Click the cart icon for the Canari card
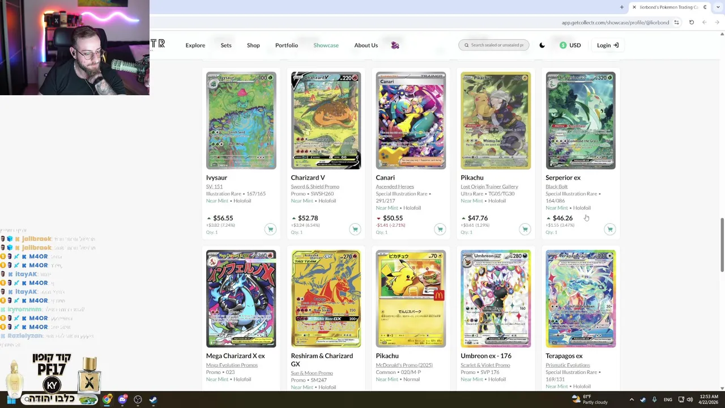 click(440, 229)
